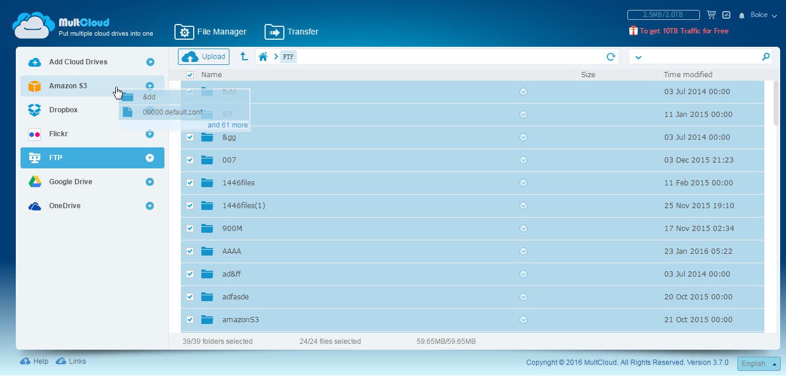786x376 pixels.
Task: Open the Help link
Action: (35, 361)
